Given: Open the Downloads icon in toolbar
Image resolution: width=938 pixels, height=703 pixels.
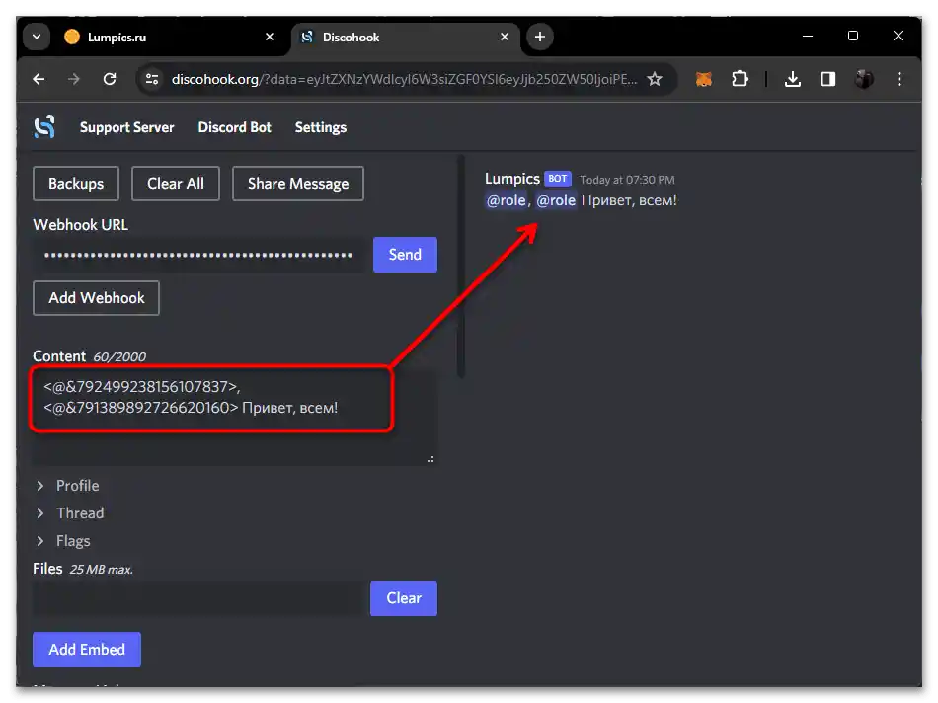Looking at the screenshot, I should click(x=792, y=77).
